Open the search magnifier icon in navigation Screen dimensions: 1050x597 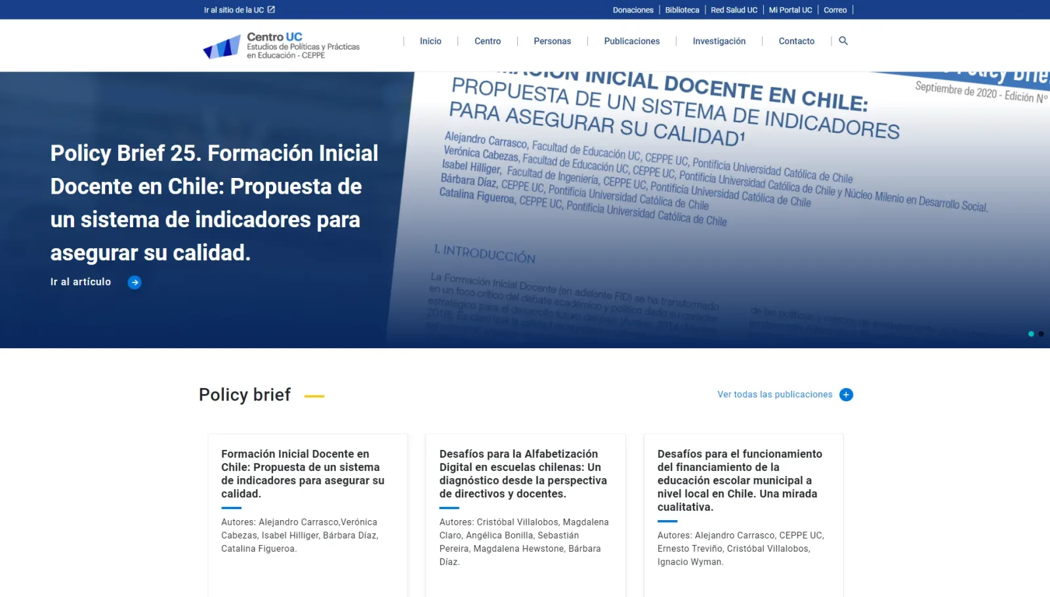pos(843,41)
